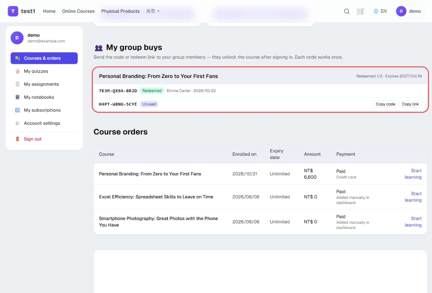The width and height of the screenshot is (432, 293).
Task: Click the NT$ 6,600 amount cell
Action: 310,174
